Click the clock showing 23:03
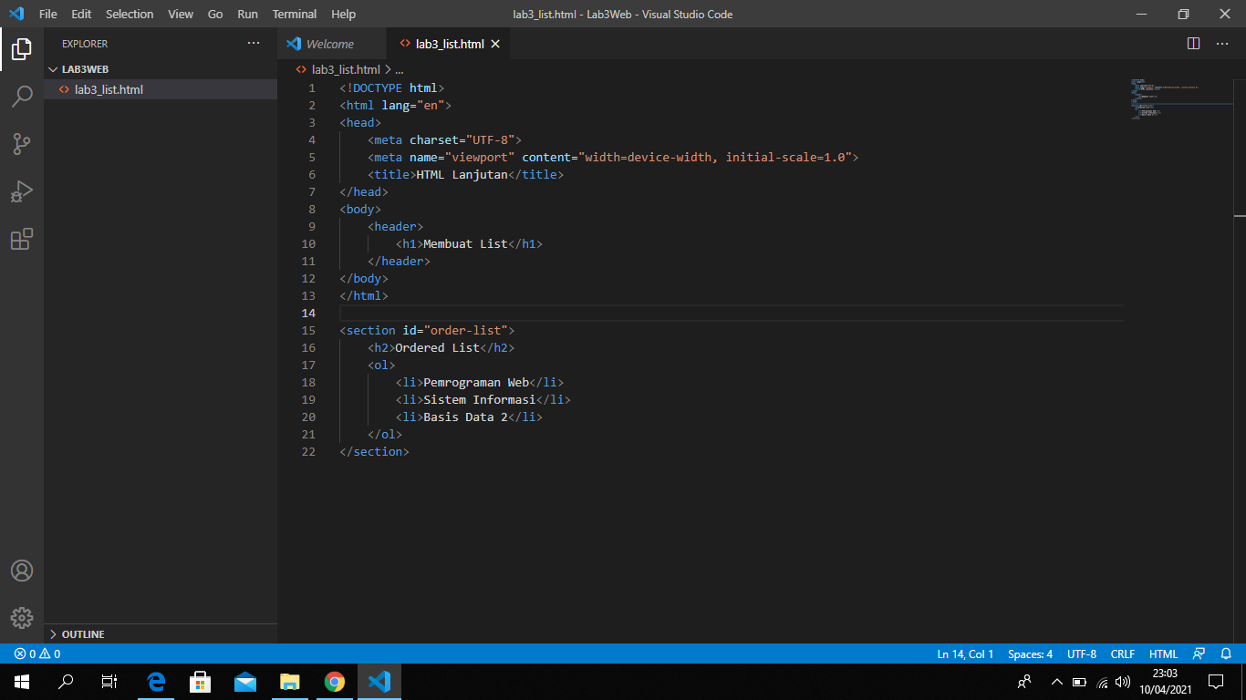 pos(1165,674)
